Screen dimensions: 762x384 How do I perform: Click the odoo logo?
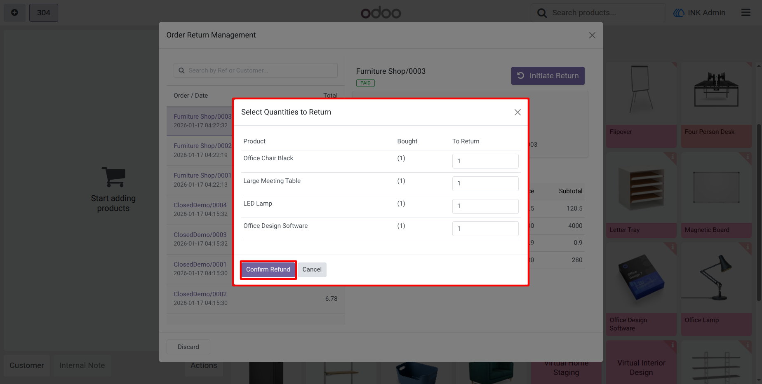[x=381, y=13]
